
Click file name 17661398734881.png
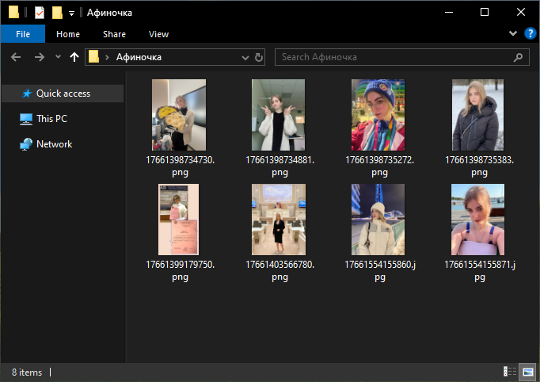280,166
